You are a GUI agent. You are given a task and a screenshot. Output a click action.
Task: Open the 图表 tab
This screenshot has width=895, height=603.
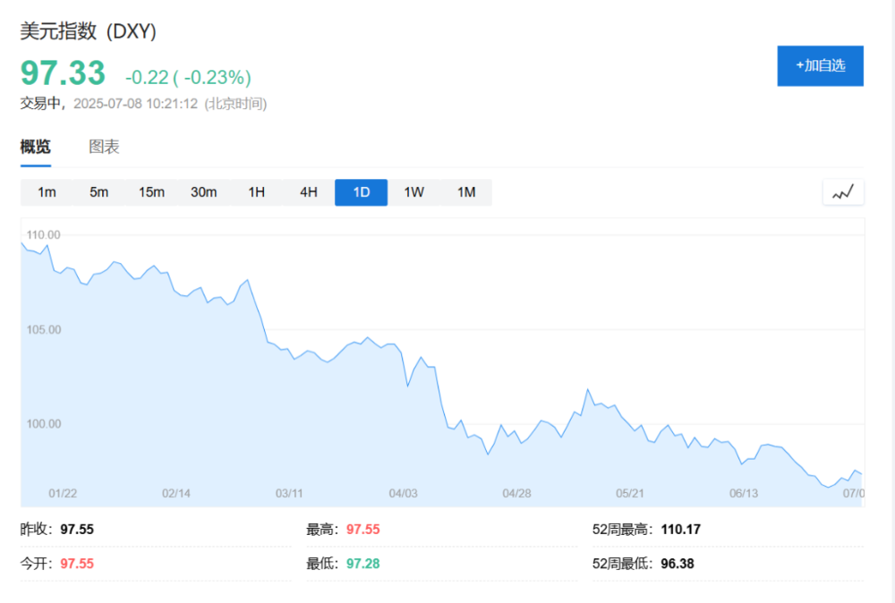tap(104, 148)
